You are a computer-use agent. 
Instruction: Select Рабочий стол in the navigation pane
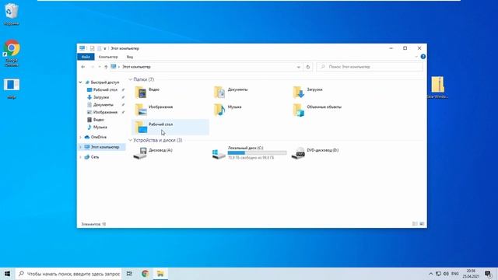click(x=102, y=90)
